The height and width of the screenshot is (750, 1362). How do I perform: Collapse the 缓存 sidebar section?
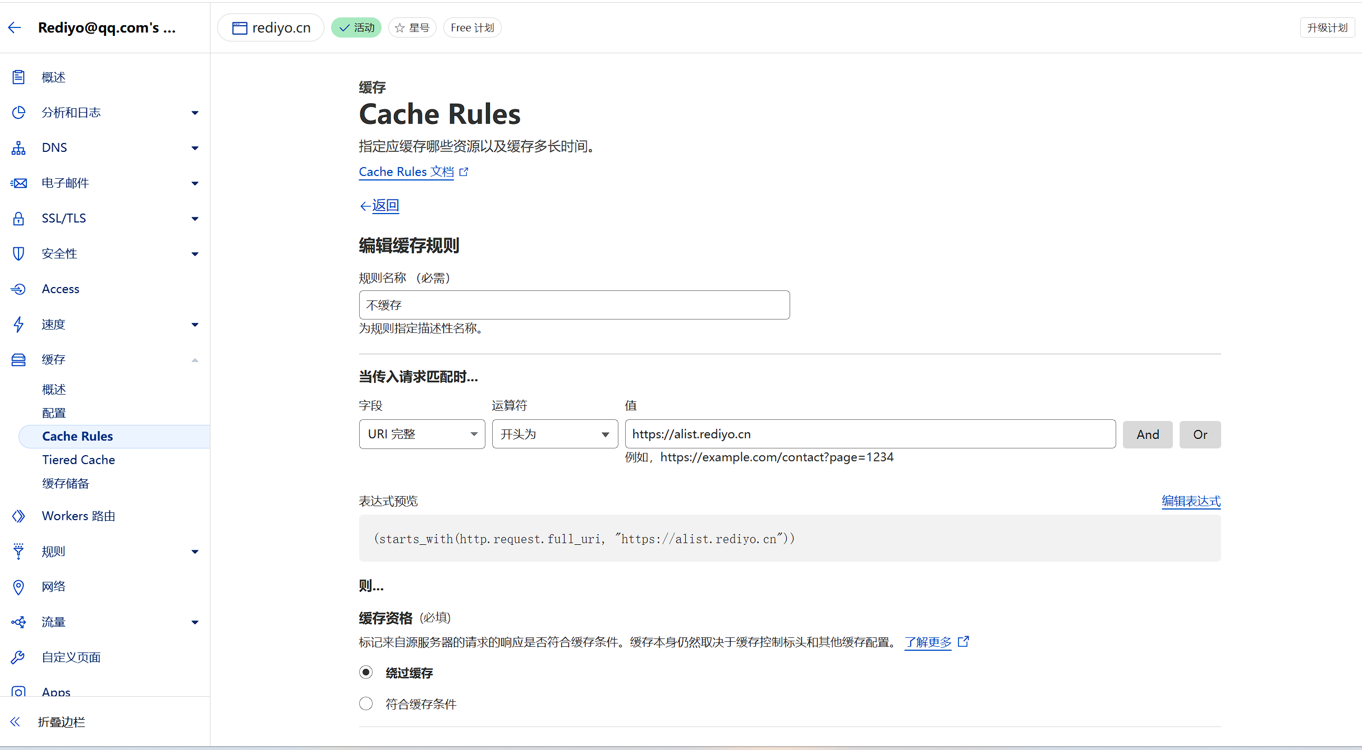point(195,360)
